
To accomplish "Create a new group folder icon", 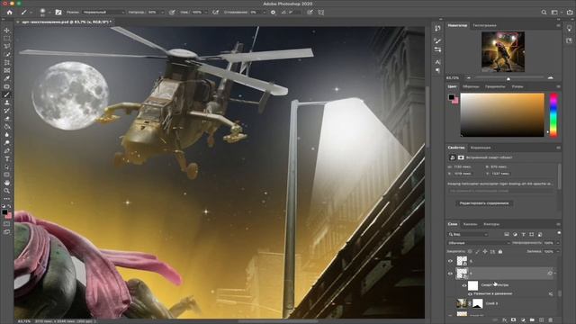I will pyautogui.click(x=532, y=320).
